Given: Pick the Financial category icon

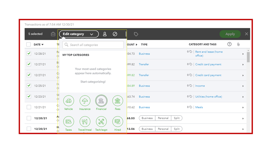Looking at the screenshot, I should click(x=101, y=101).
